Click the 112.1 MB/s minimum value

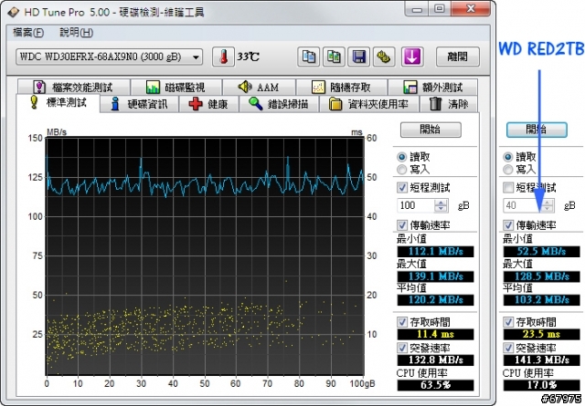pyautogui.click(x=435, y=252)
